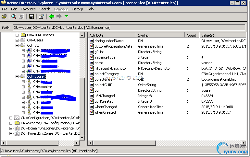This screenshot has height=157, width=250.
Task: Select objectClass value top;organizationalUnit
Action: [219, 79]
